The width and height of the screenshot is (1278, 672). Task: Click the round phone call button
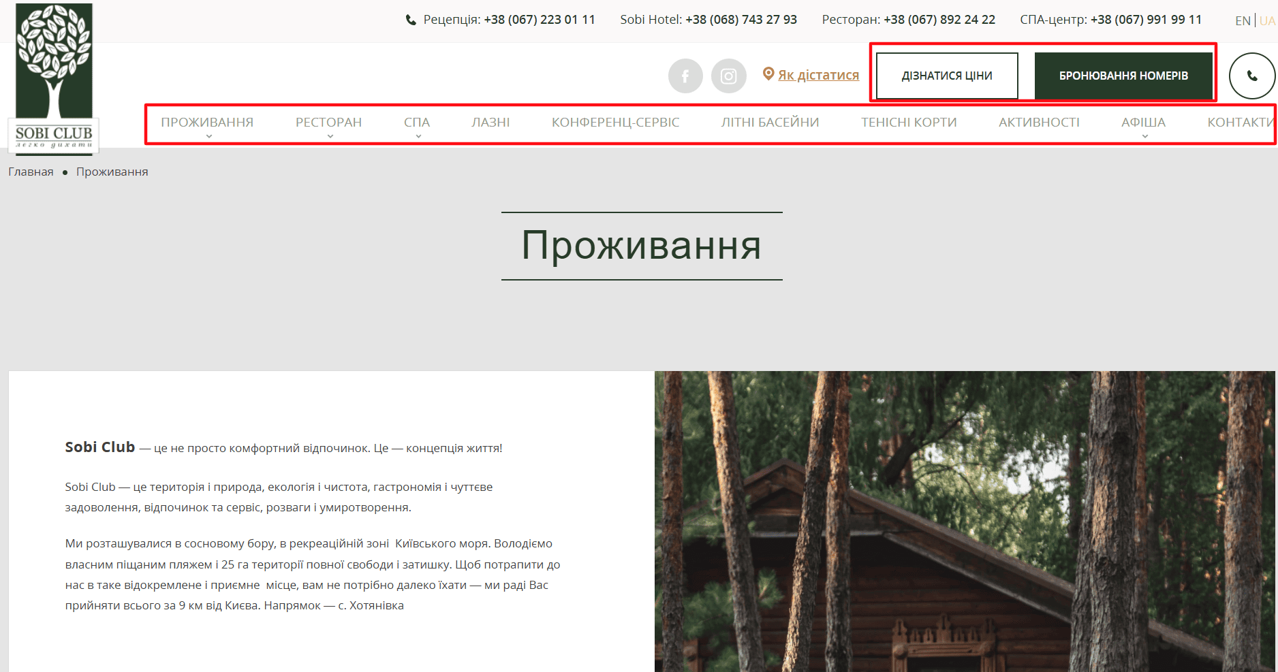coord(1251,76)
